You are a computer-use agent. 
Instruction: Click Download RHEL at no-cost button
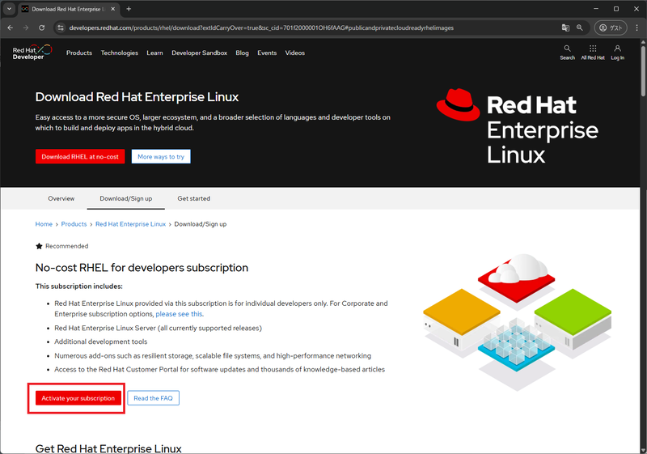[x=80, y=156]
